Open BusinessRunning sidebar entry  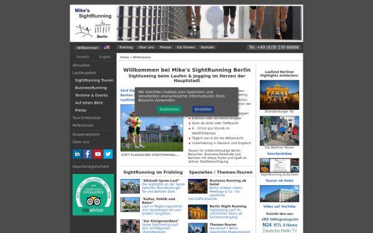coord(91,88)
